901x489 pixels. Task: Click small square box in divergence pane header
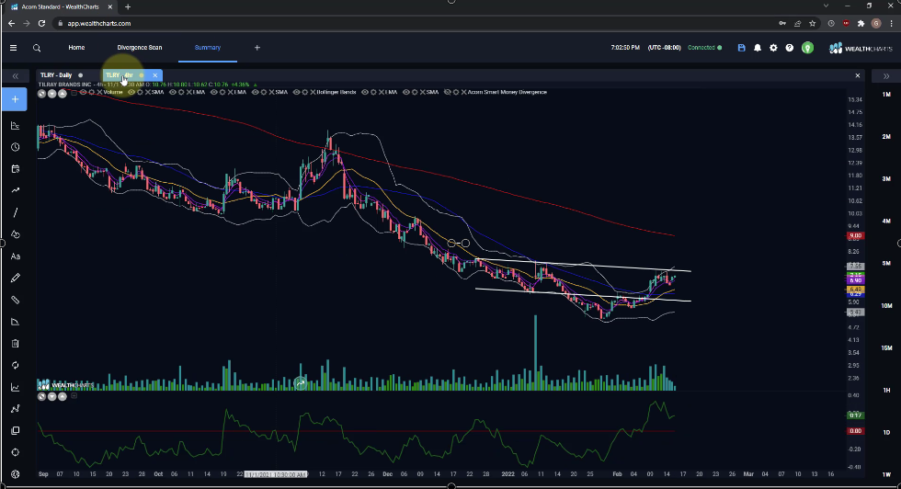coord(74,396)
